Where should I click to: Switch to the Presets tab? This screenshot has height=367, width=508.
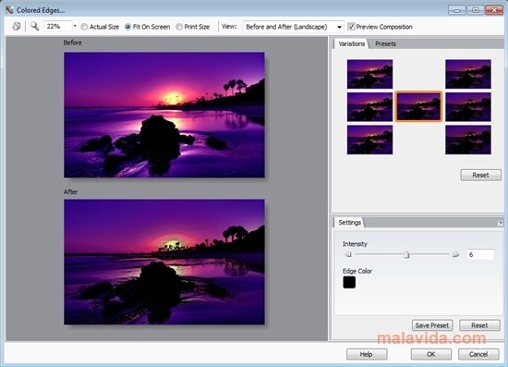pyautogui.click(x=385, y=43)
